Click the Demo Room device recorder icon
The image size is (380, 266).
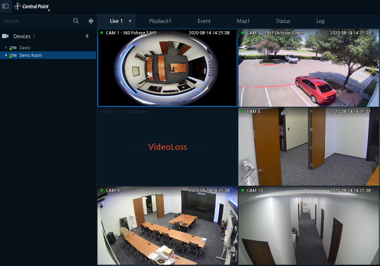pos(13,55)
